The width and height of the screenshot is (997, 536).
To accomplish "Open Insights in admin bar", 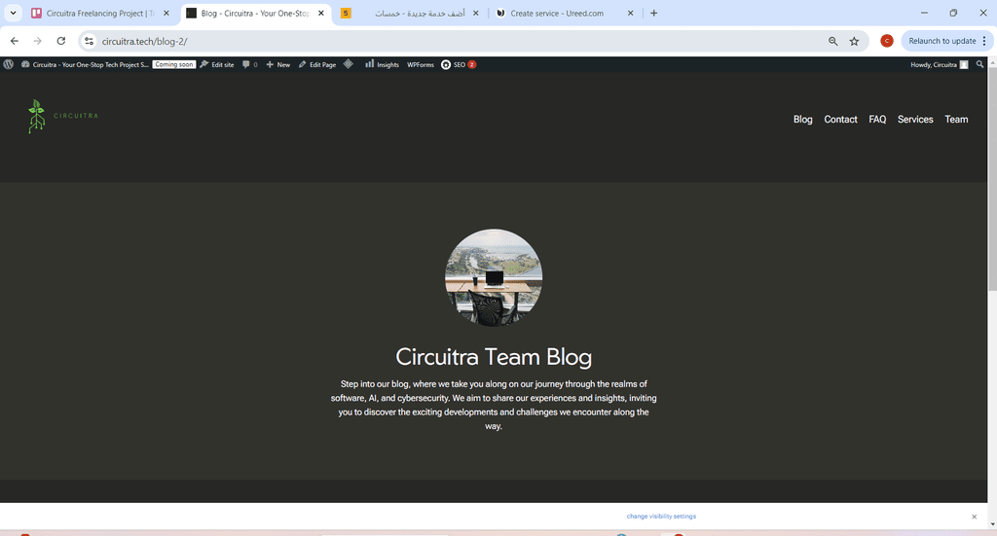I will coord(382,64).
